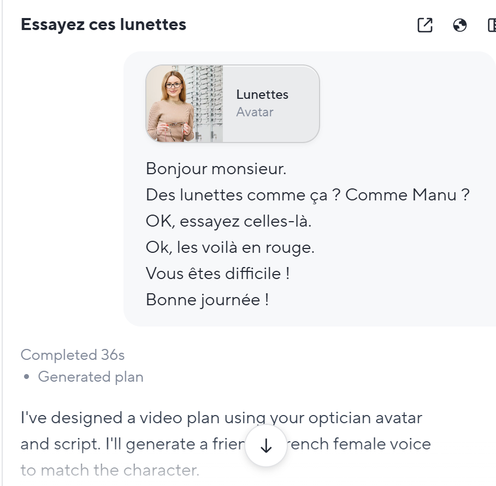
Task: Click the 'Des lunettes comme ça' line
Action: click(x=307, y=195)
